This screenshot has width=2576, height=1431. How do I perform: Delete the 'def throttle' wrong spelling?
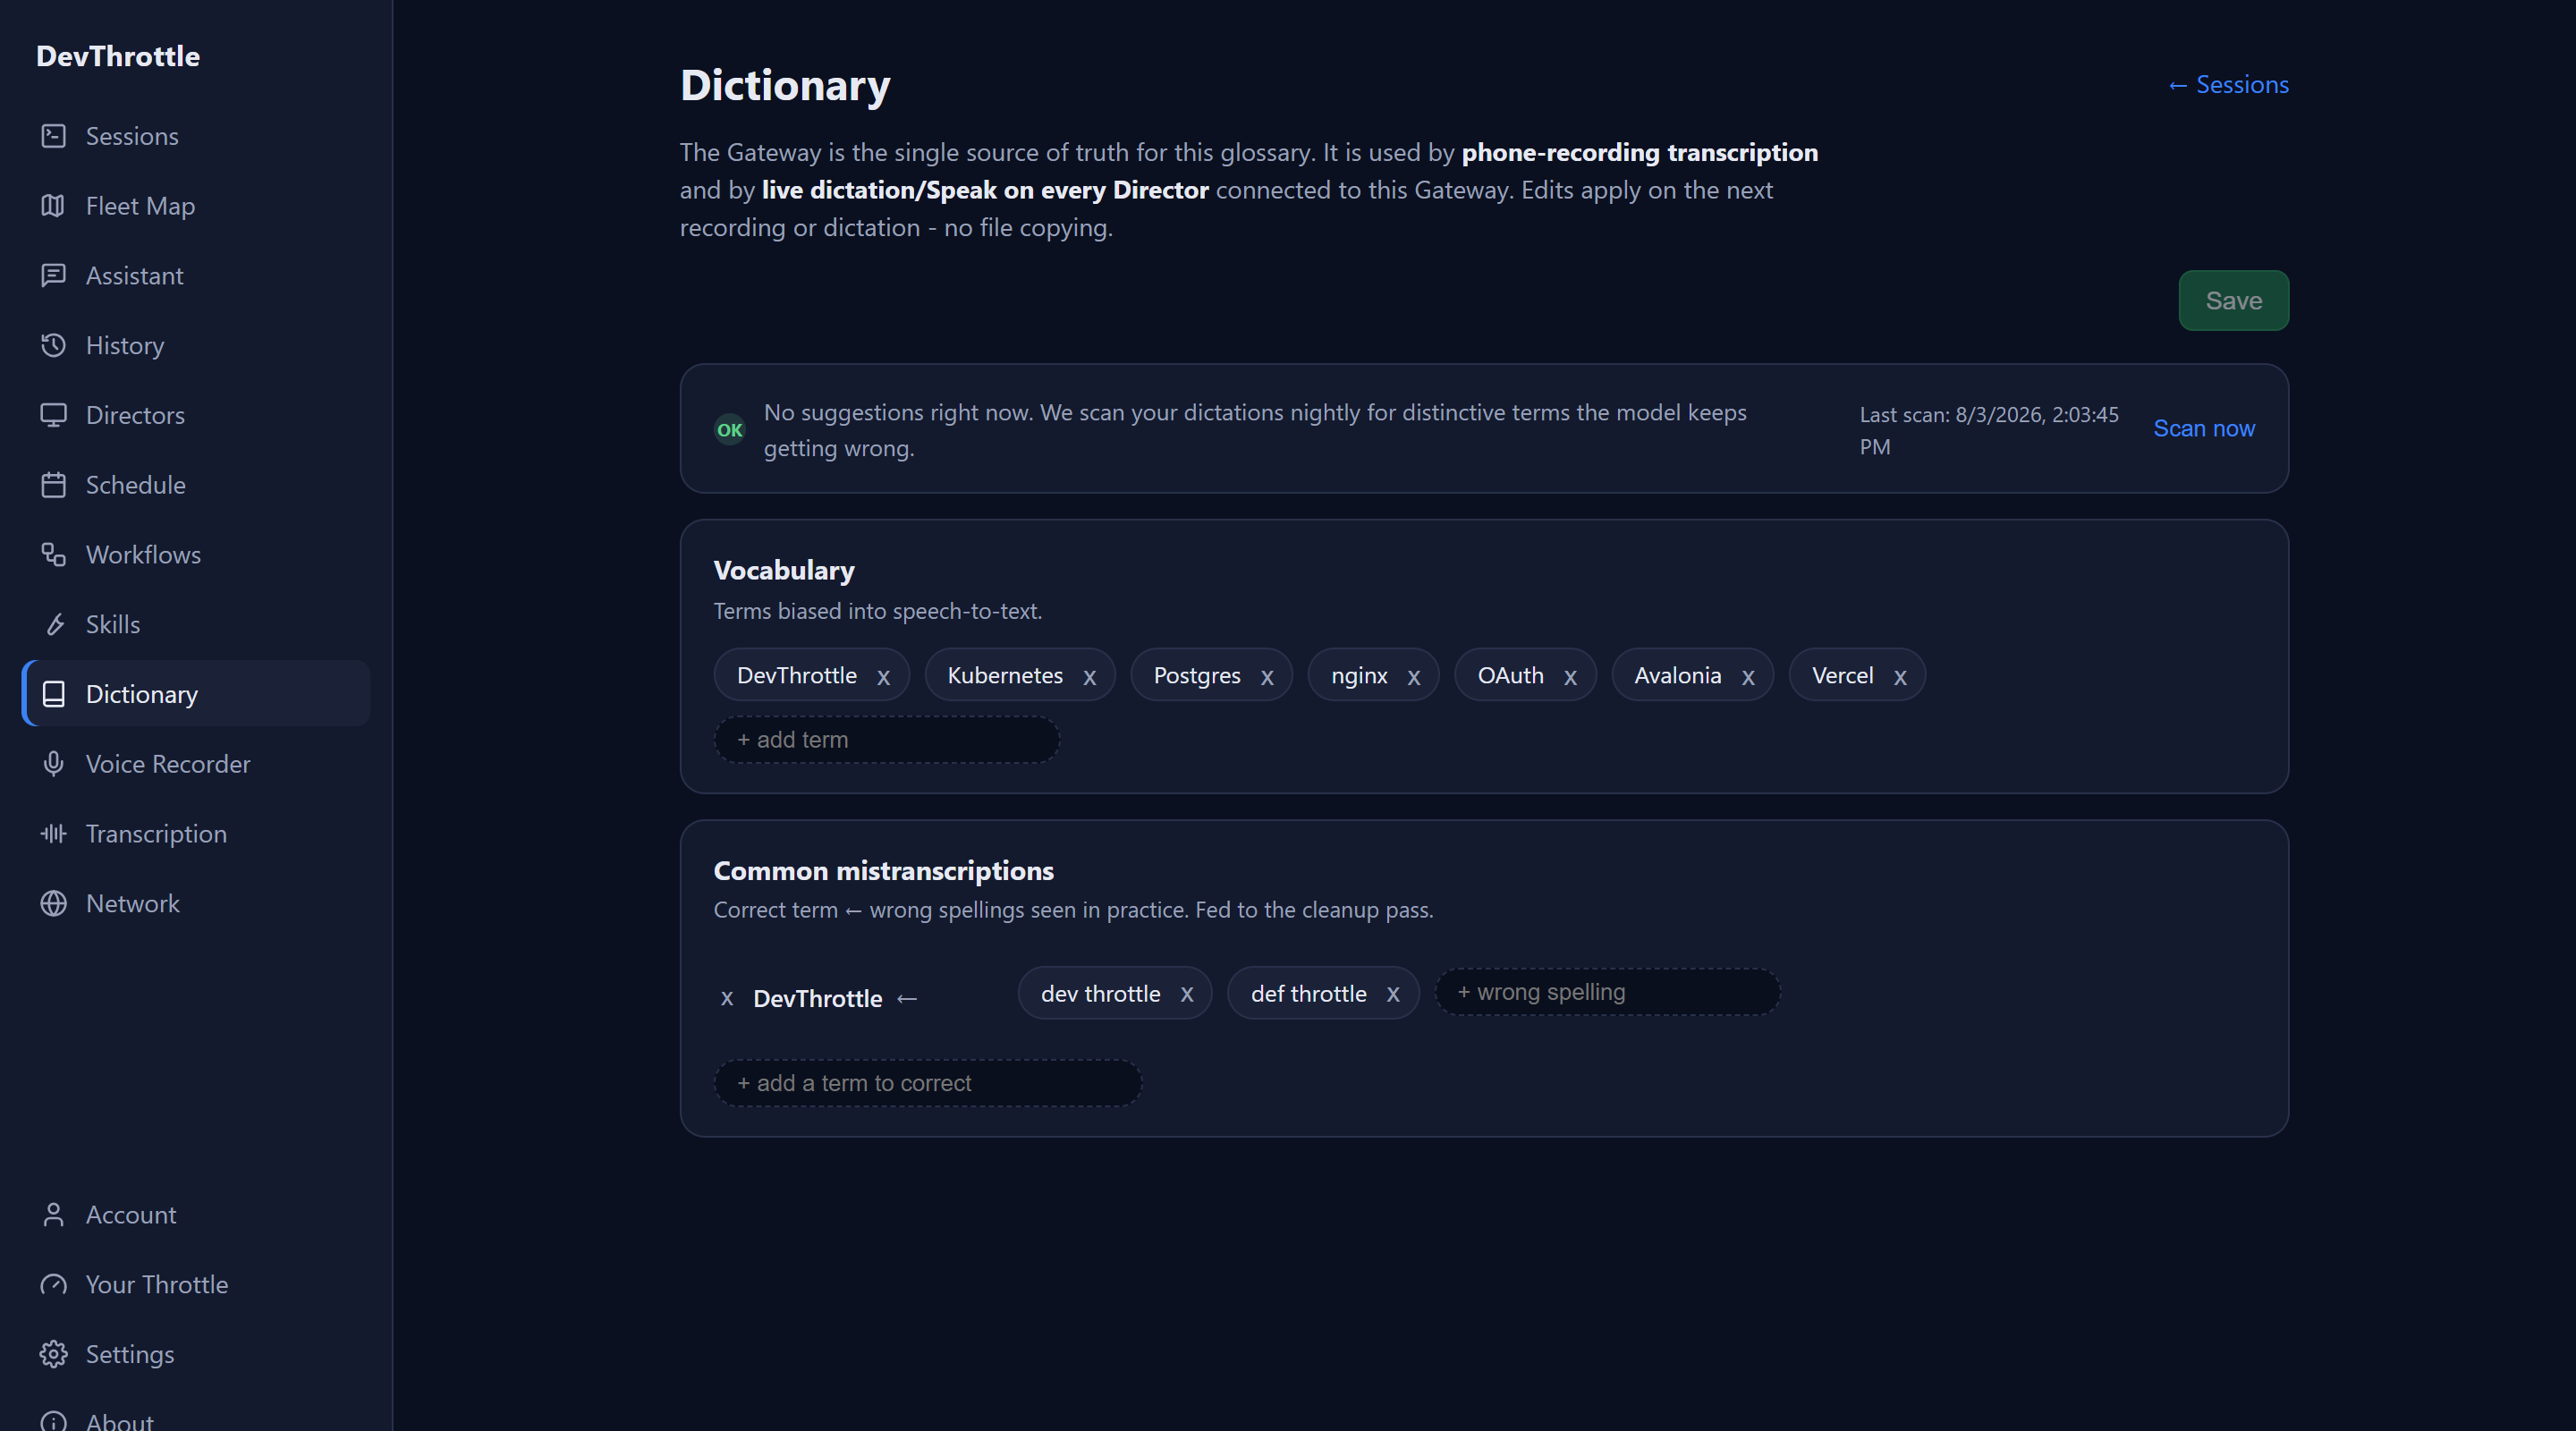point(1393,995)
